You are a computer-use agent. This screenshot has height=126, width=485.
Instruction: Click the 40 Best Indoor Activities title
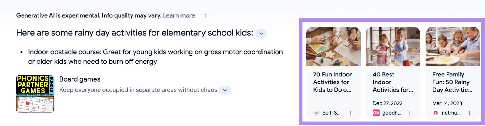click(392, 82)
